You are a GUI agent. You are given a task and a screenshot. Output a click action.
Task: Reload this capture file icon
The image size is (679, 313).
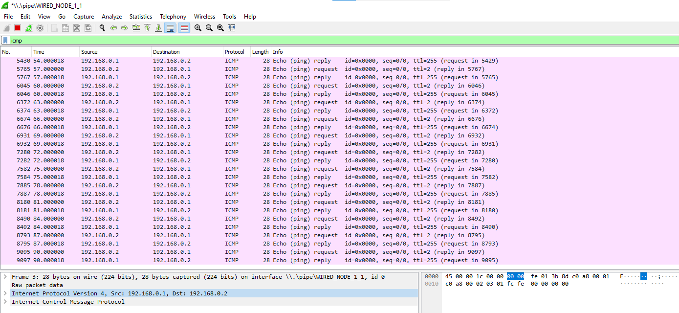coord(88,28)
